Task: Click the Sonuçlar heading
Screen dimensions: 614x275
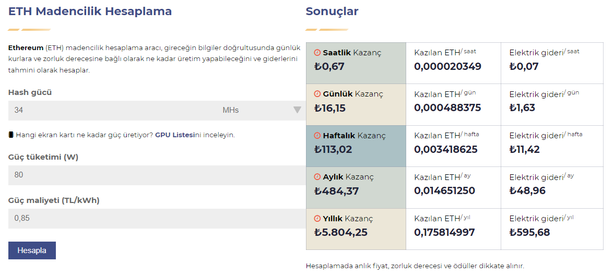Action: 332,11
